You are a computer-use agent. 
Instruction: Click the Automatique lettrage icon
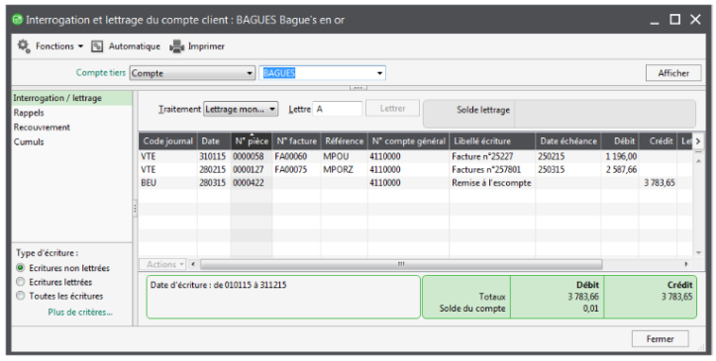[97, 46]
